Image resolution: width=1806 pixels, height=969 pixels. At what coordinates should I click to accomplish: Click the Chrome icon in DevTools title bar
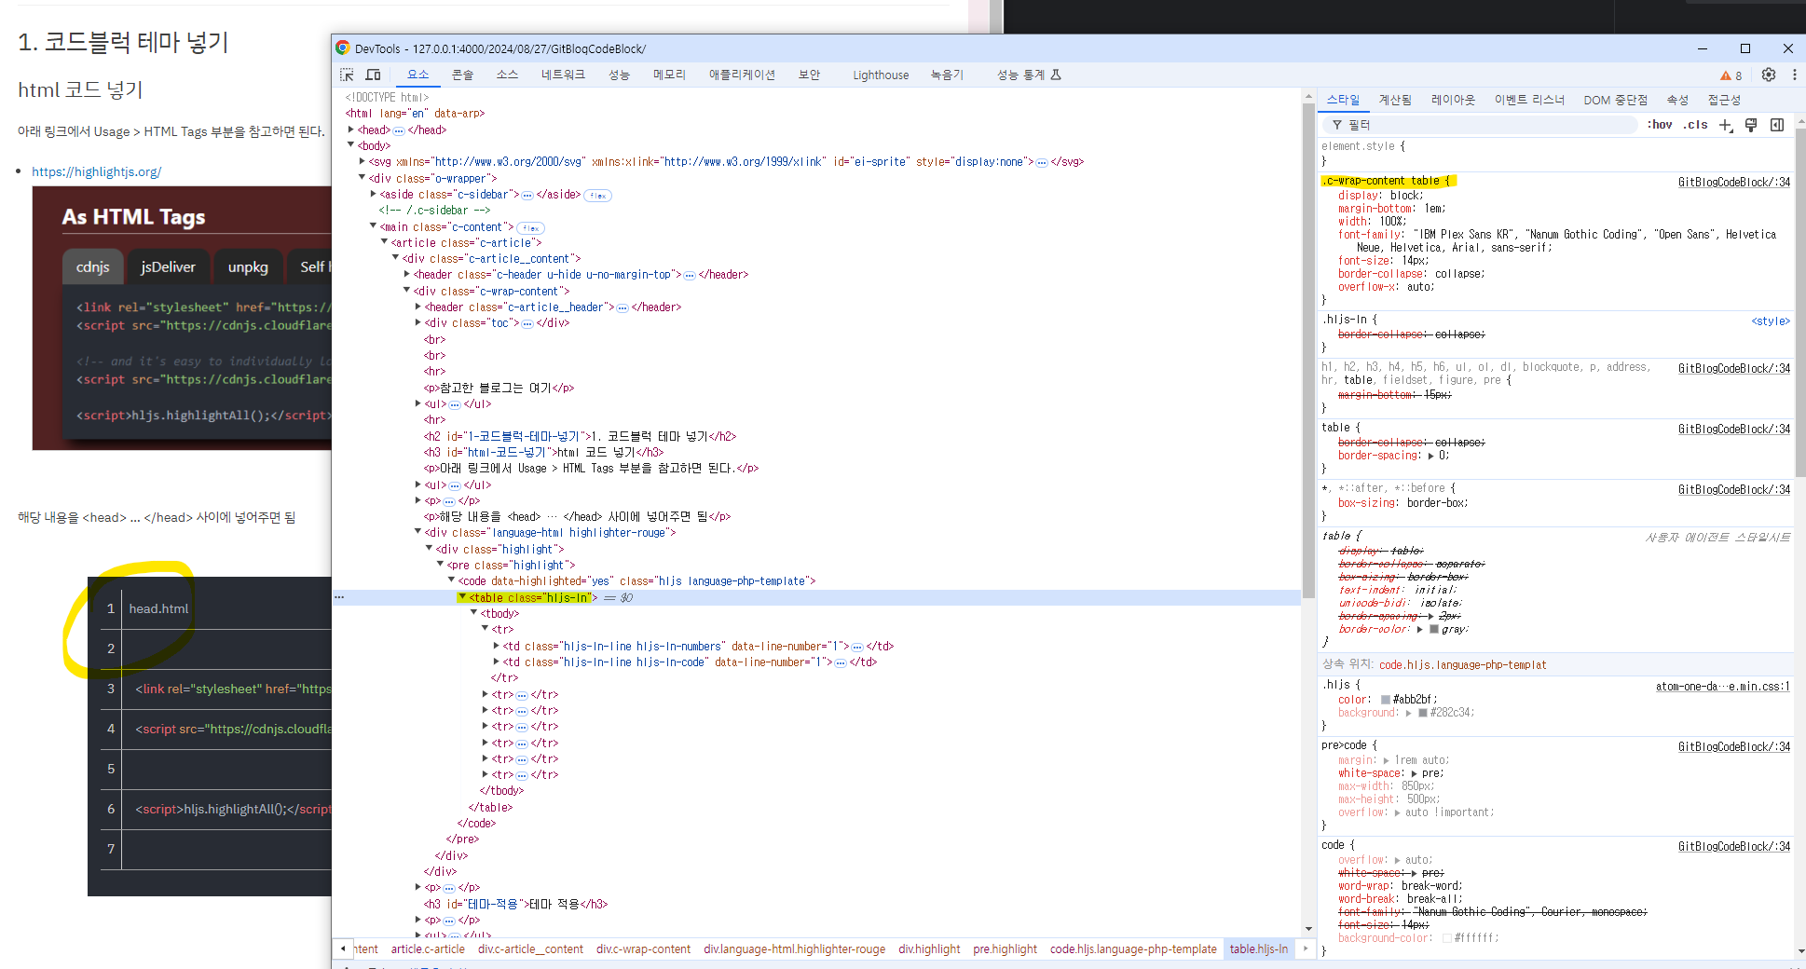[343, 48]
